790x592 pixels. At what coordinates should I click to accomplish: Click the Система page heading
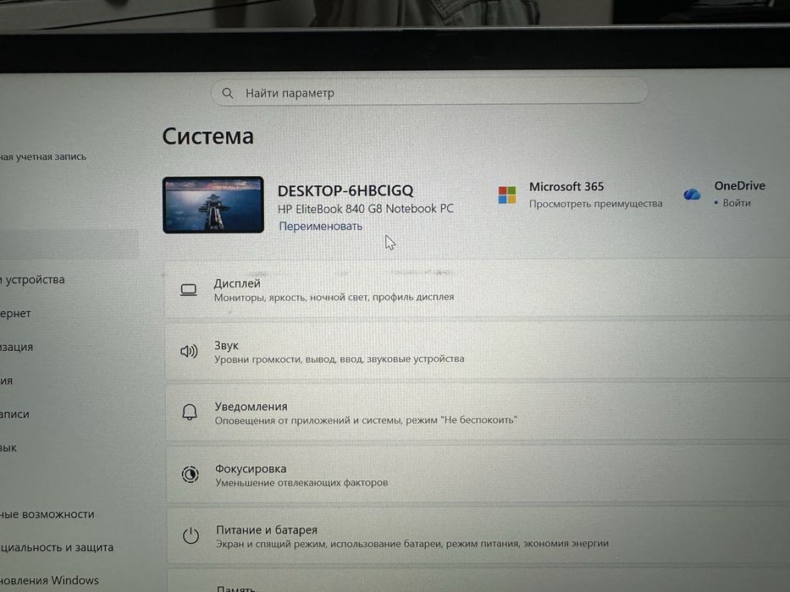207,136
